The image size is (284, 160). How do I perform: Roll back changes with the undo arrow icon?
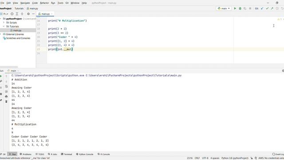[282, 8]
